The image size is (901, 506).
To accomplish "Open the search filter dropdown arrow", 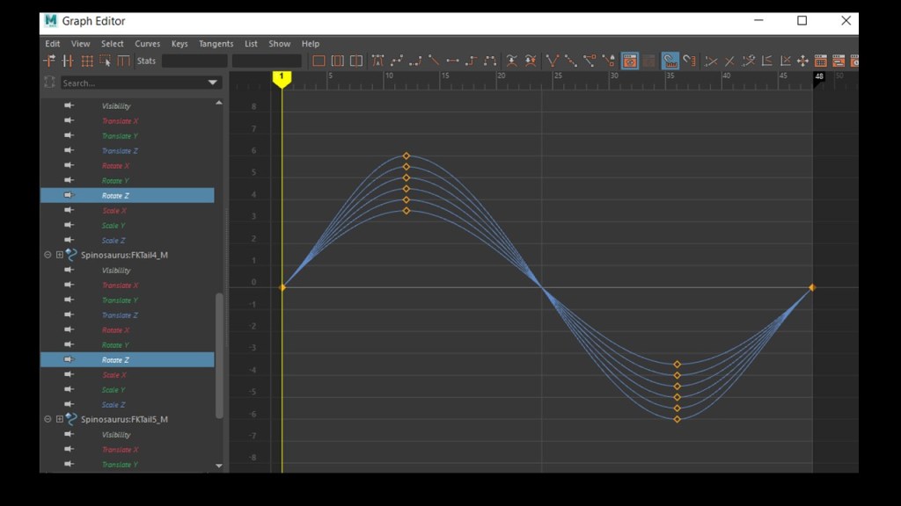I will coord(213,83).
